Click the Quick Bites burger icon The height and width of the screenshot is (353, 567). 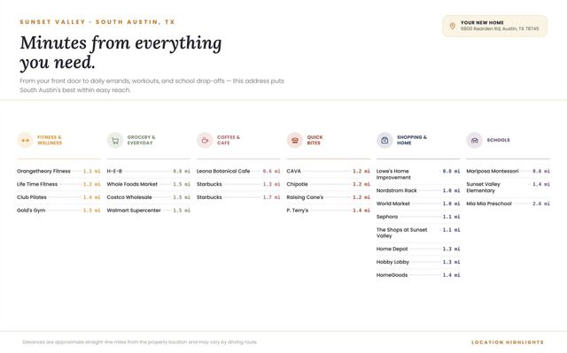coord(295,140)
